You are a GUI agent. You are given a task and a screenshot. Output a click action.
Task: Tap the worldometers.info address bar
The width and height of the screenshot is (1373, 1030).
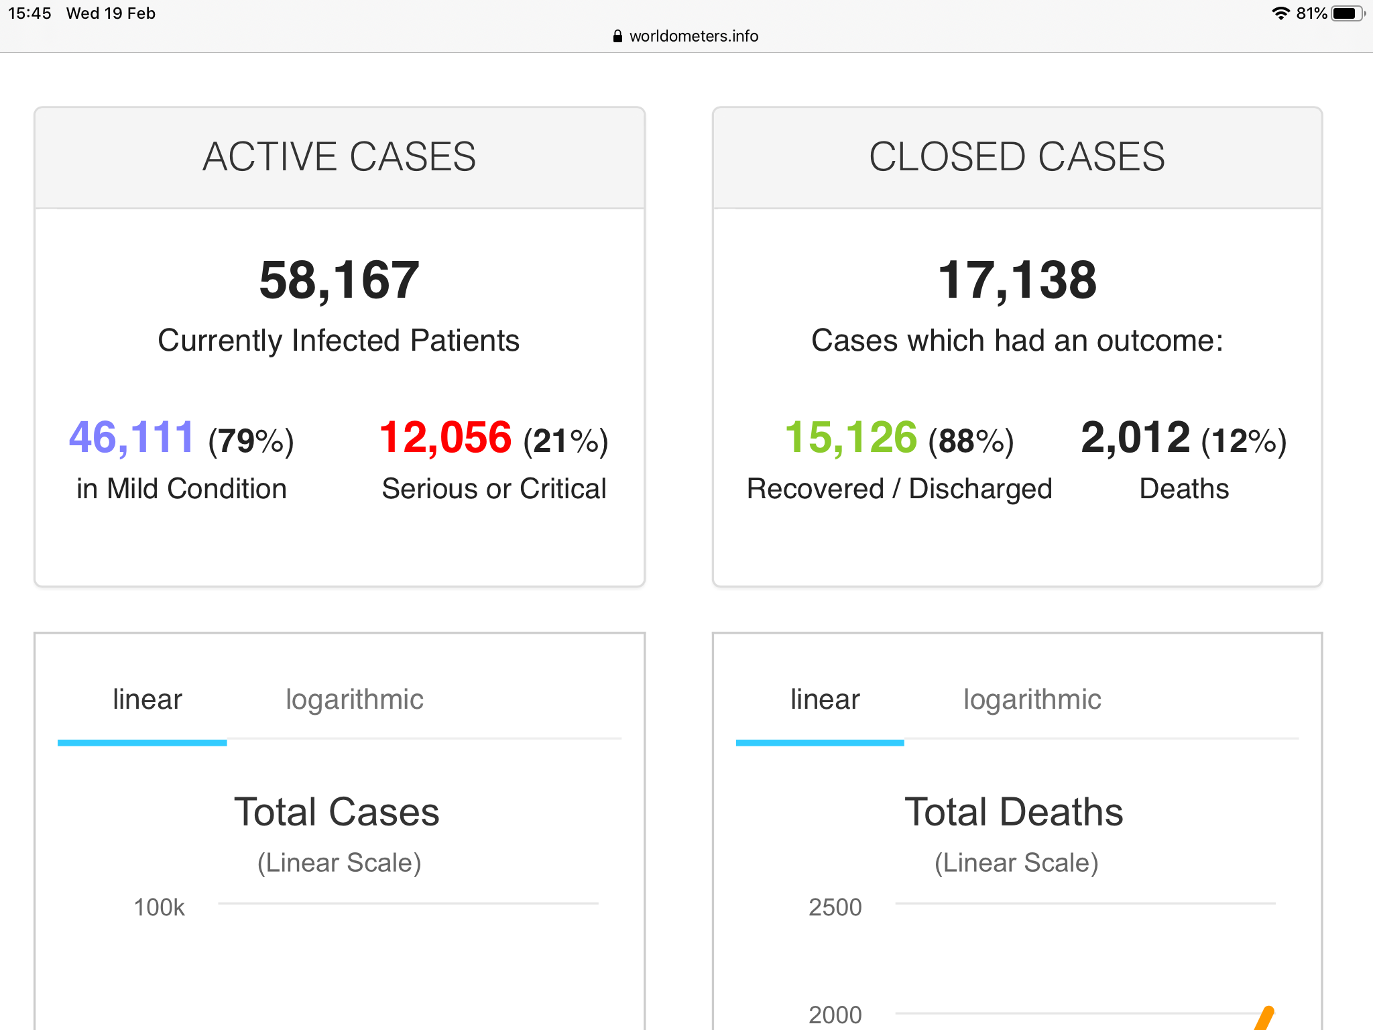click(x=693, y=36)
